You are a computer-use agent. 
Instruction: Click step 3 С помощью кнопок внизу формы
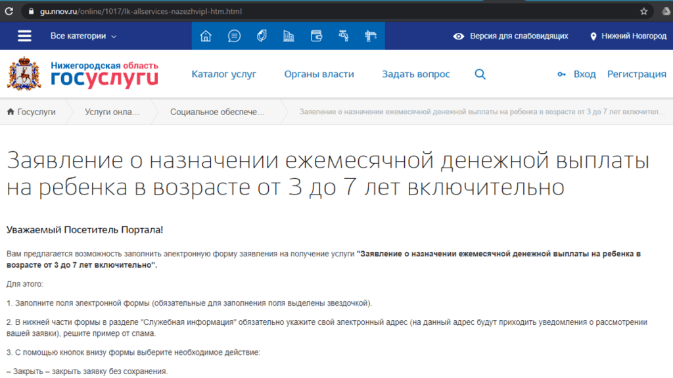coord(133,352)
